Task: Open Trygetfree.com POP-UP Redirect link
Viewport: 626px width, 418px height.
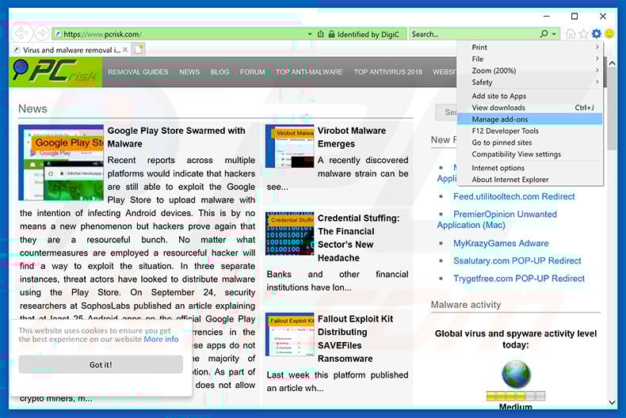Action: coord(518,278)
